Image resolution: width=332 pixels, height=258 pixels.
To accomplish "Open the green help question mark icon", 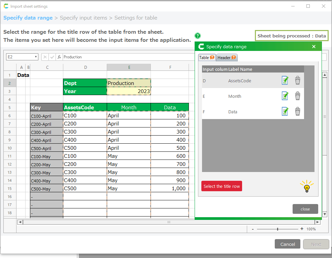I will tap(198, 36).
